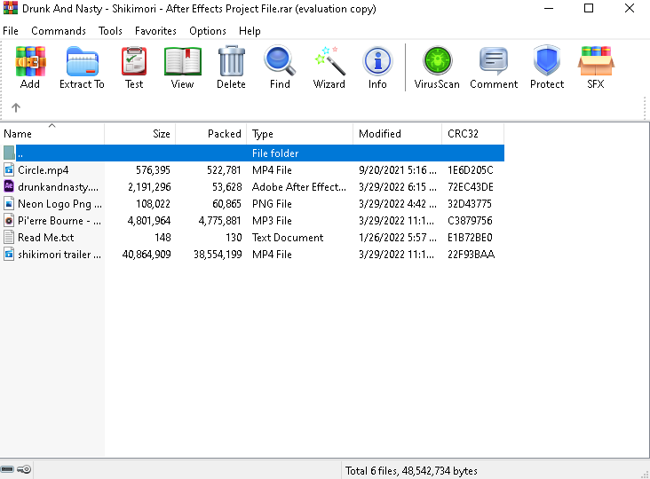Select the Neon Logo Png file name
650x479 pixels.
(x=59, y=204)
